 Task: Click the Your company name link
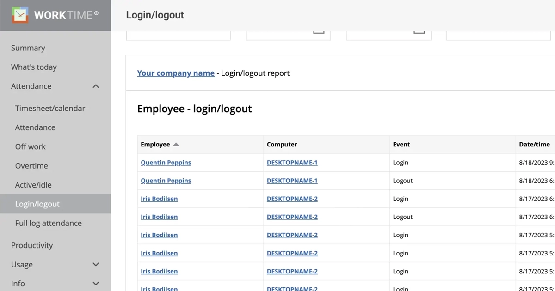click(176, 73)
